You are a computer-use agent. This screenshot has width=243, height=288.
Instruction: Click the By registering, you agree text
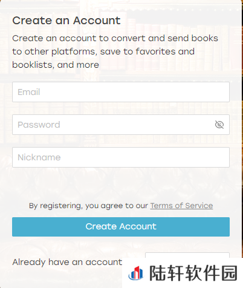(88, 206)
